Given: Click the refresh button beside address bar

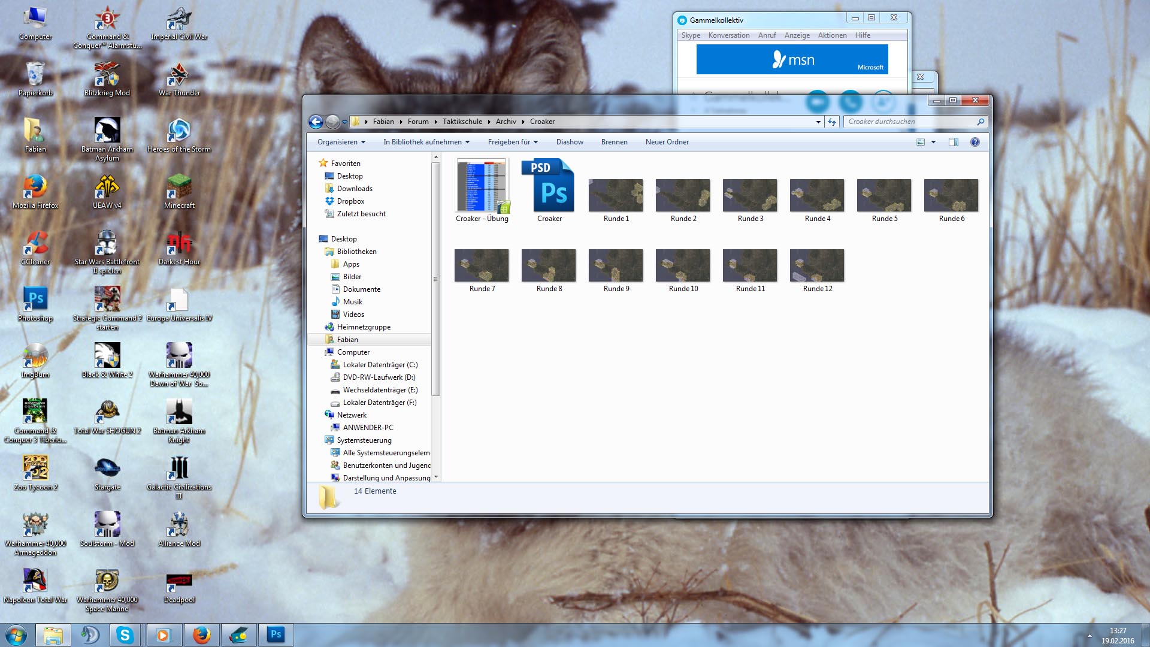Looking at the screenshot, I should pos(831,122).
